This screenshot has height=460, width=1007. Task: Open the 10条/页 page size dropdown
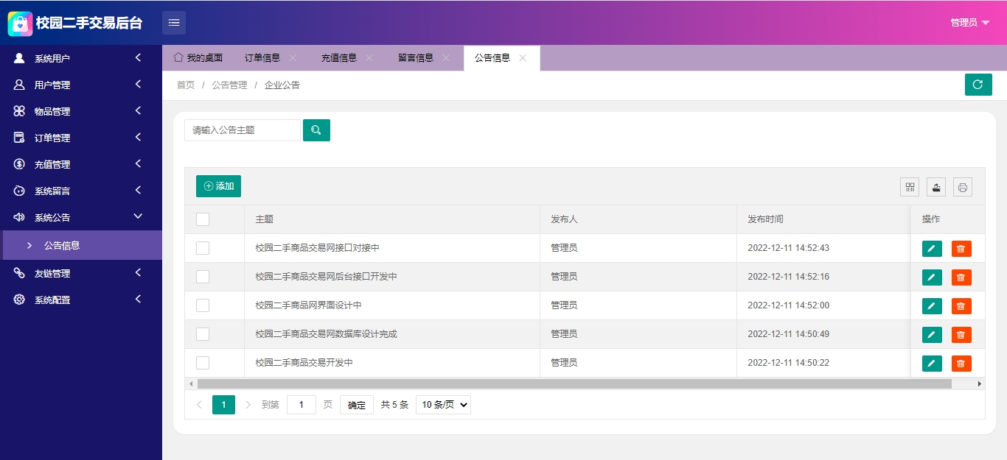tap(443, 405)
